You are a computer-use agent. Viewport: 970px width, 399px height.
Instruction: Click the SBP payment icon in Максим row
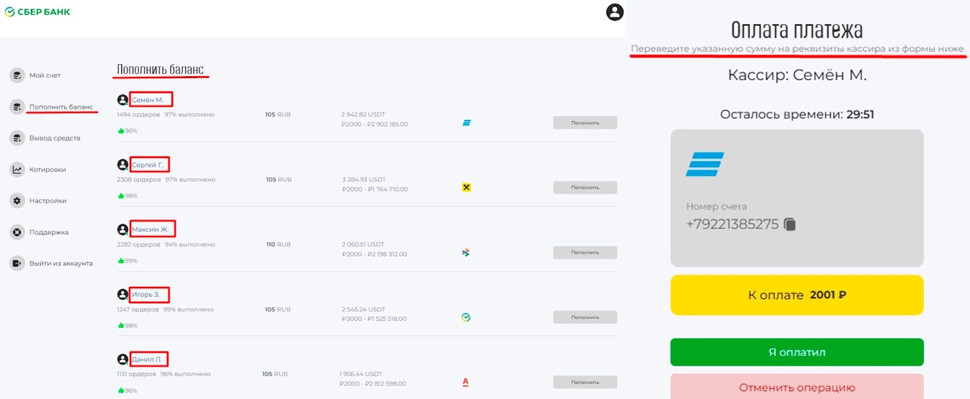(466, 252)
